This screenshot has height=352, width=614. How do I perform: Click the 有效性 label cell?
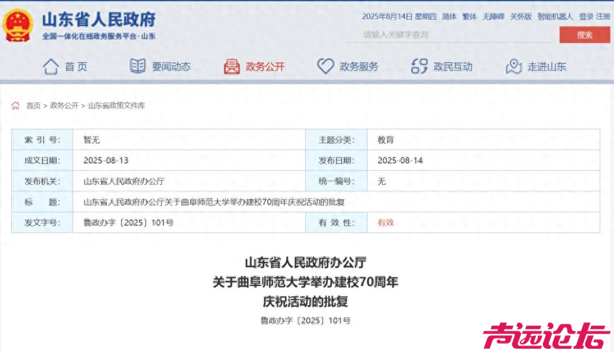click(x=336, y=223)
